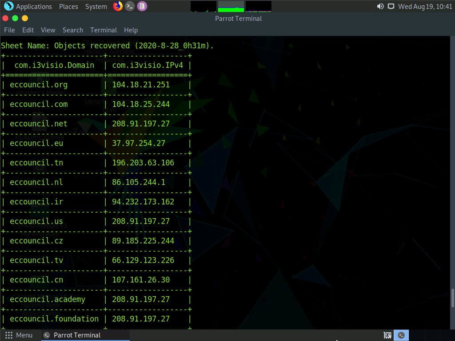This screenshot has width=455, height=341.
Task: Click the eccouncil.us domain entry
Action: [36, 221]
